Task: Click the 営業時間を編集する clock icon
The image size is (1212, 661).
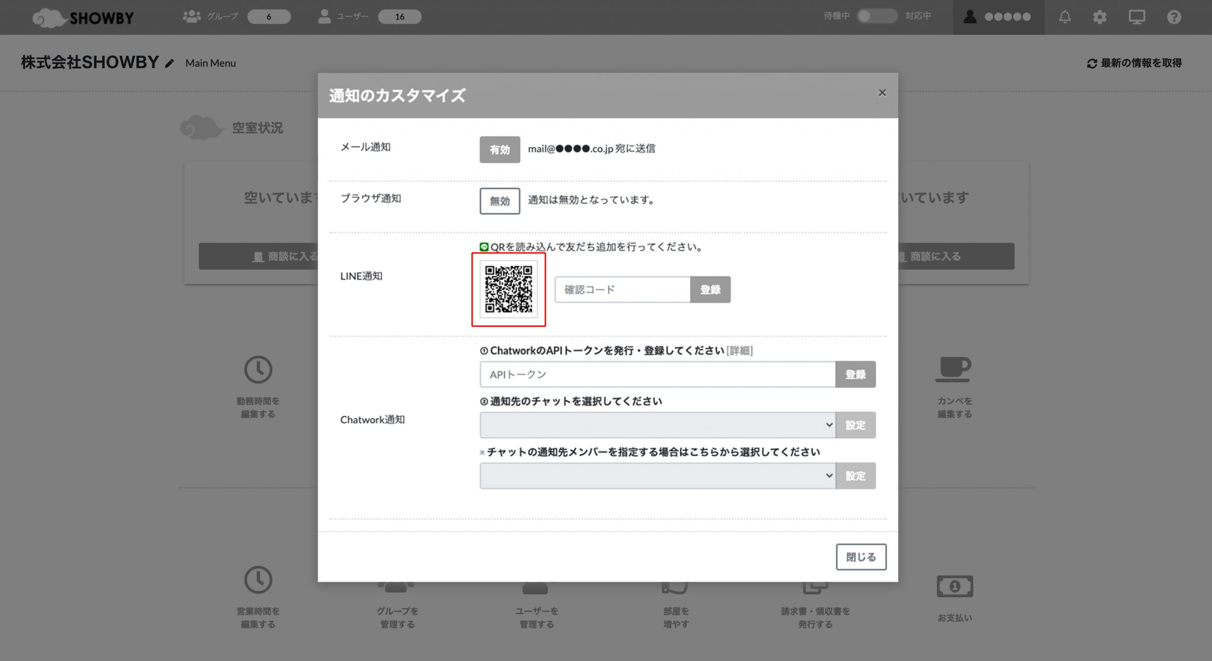Action: click(x=258, y=580)
